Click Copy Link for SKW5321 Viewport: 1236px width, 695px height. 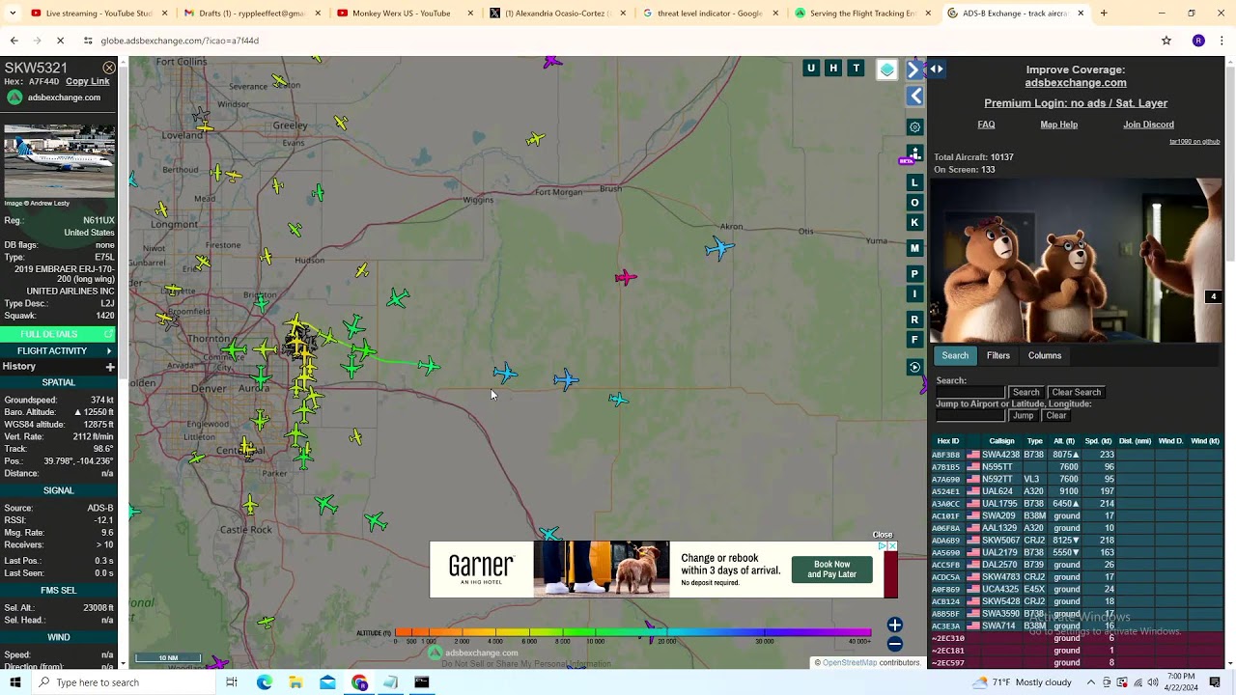(x=88, y=82)
